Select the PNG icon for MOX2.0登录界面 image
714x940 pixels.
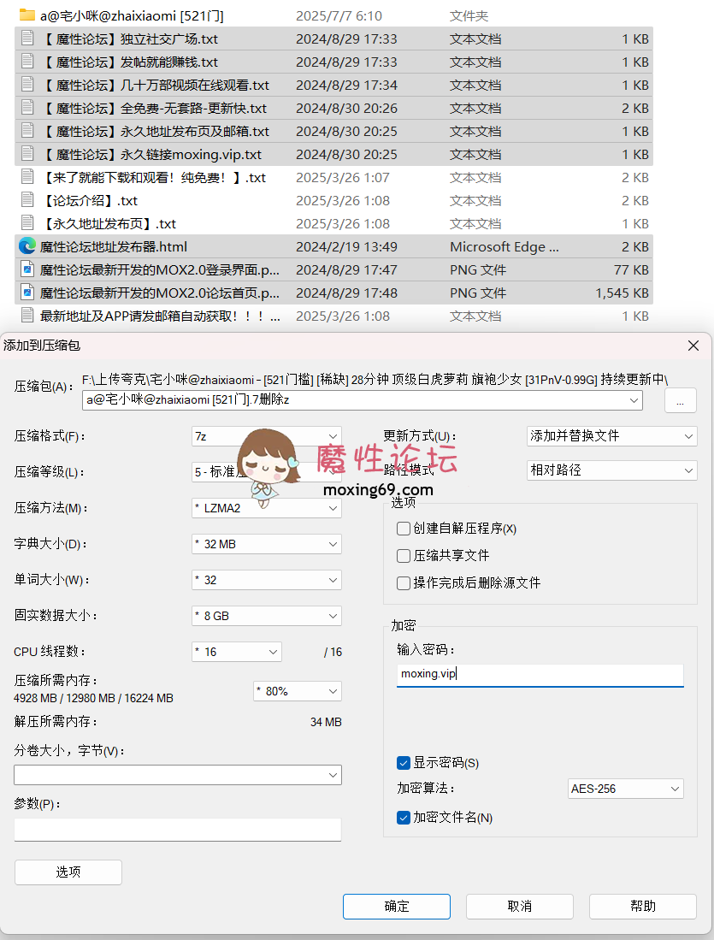click(x=27, y=269)
